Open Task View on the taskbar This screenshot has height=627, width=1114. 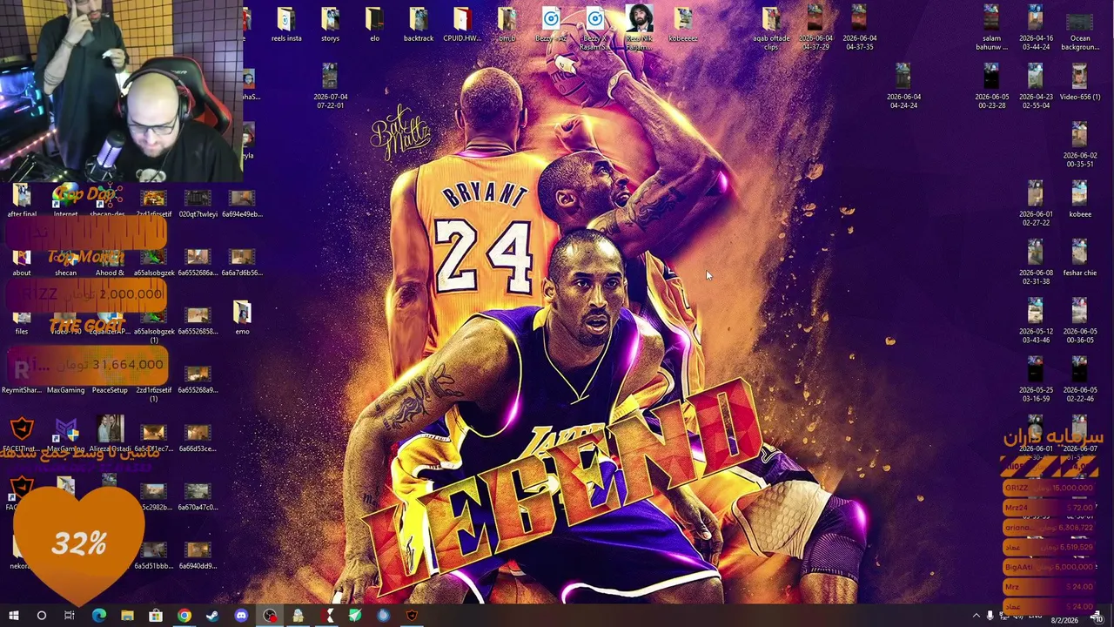coord(70,616)
